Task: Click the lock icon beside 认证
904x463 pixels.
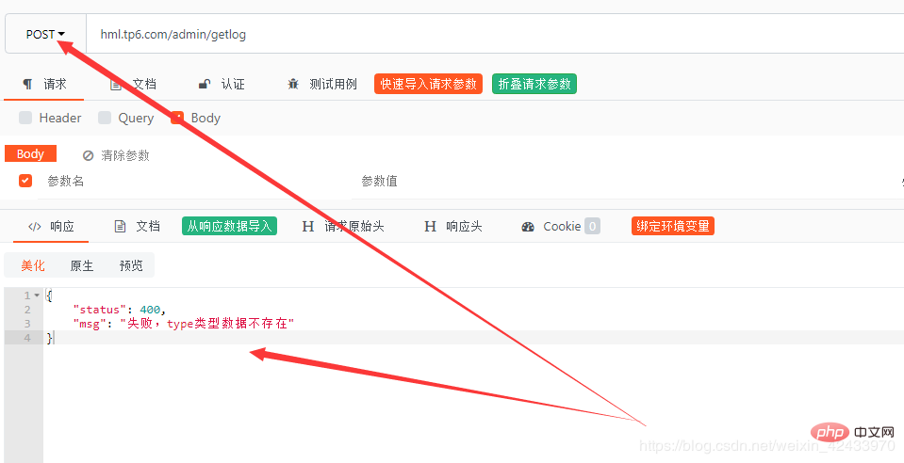Action: click(205, 84)
